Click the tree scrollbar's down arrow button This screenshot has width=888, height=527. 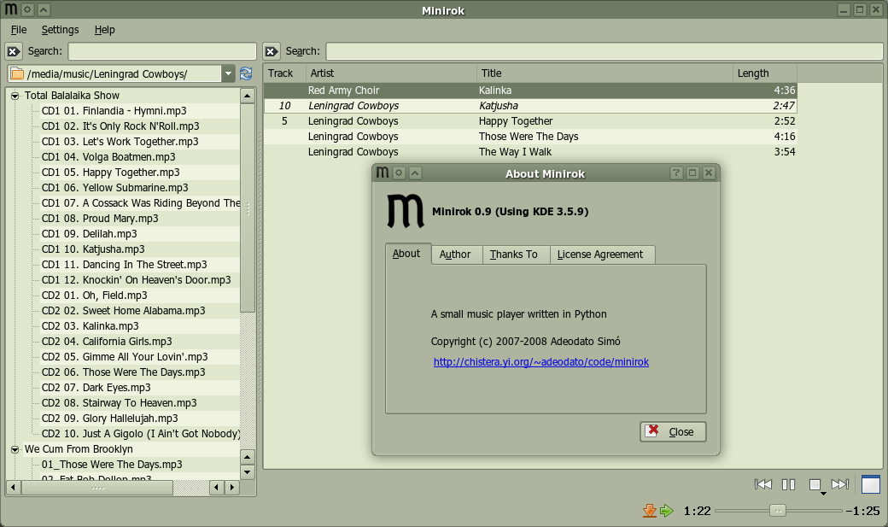[248, 471]
